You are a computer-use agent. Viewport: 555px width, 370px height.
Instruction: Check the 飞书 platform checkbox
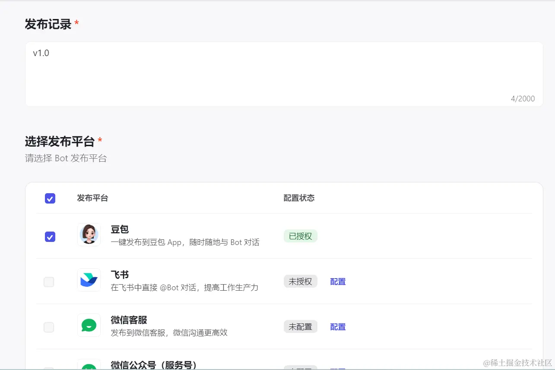[49, 282]
